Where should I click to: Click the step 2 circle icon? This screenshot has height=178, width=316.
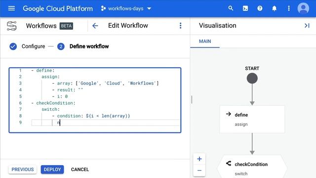tap(61, 46)
